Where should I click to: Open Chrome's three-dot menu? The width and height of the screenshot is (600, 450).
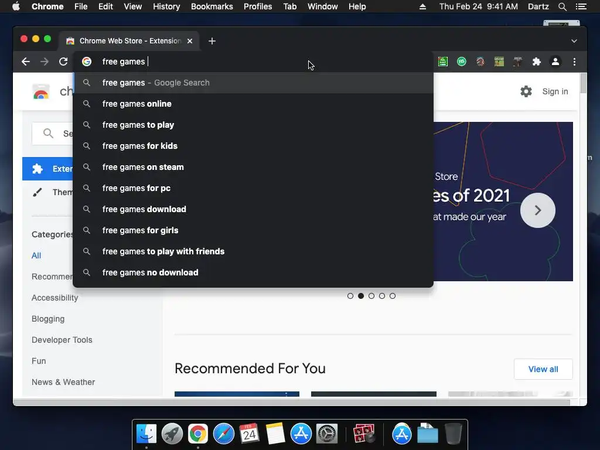click(x=574, y=62)
